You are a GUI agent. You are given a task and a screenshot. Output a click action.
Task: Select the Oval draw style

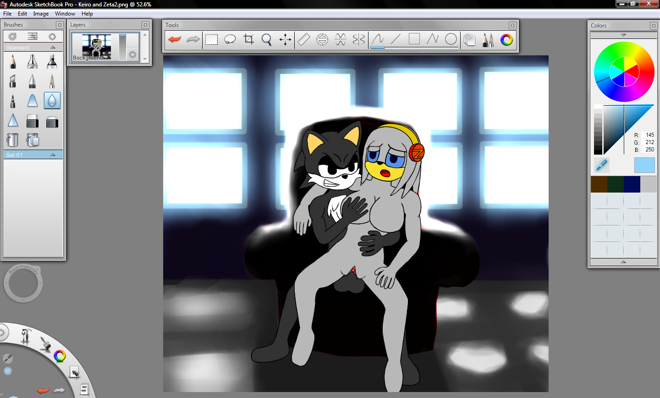click(x=451, y=39)
